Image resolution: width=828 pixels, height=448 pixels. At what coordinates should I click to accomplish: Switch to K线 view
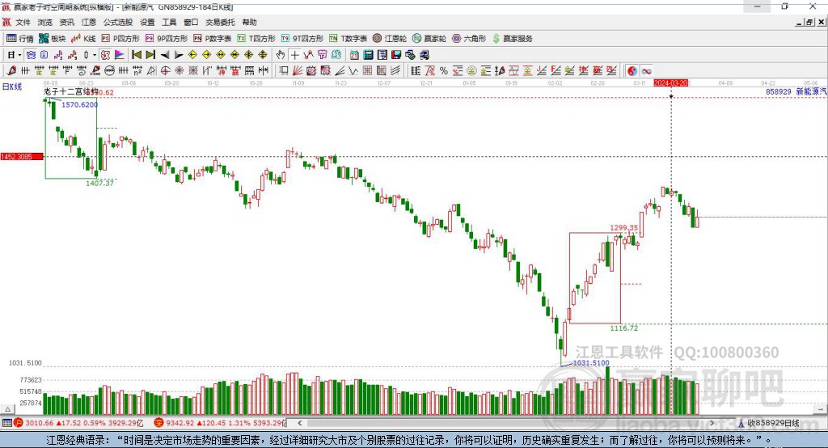(83, 39)
